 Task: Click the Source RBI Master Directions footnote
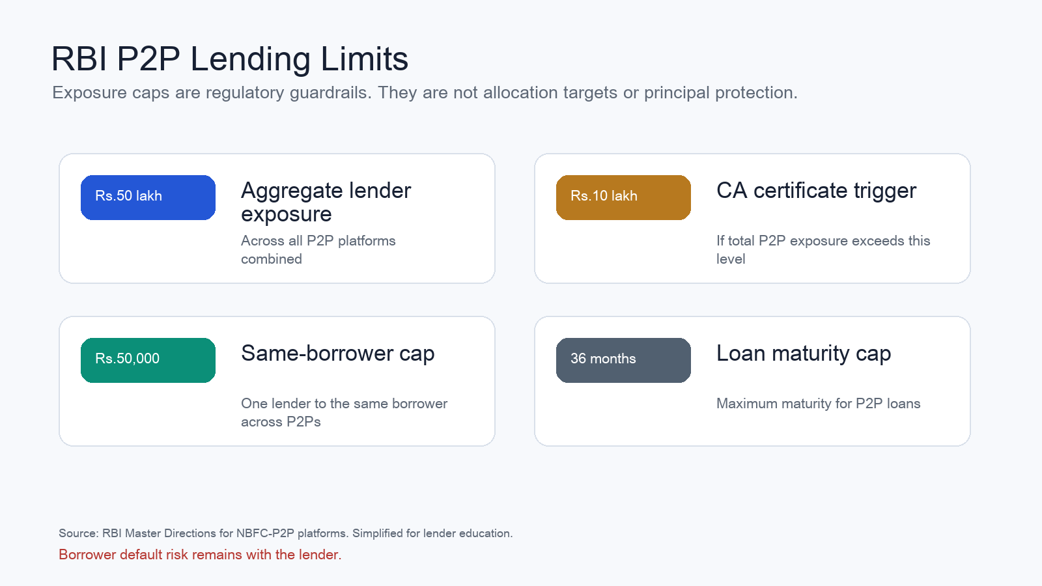pos(286,533)
